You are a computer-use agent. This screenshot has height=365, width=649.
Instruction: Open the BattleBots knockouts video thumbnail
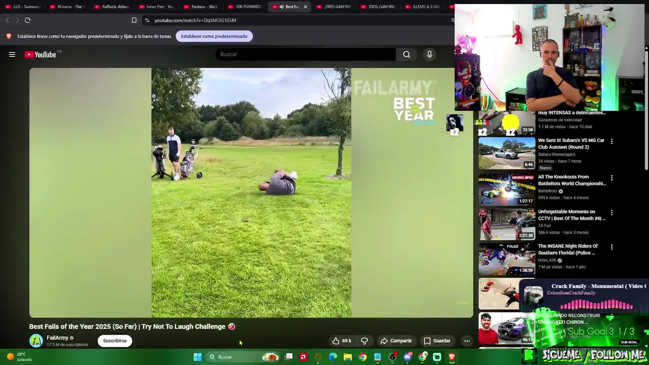tap(507, 189)
